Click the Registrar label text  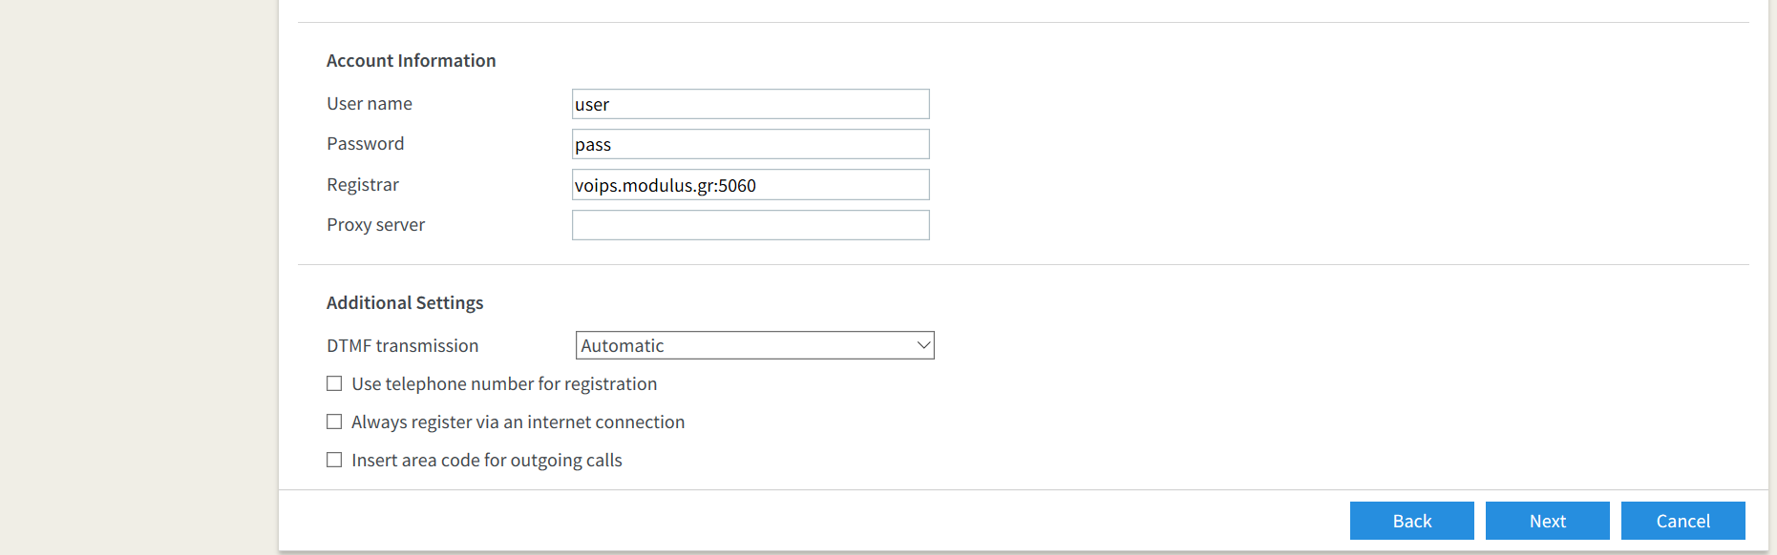(363, 185)
